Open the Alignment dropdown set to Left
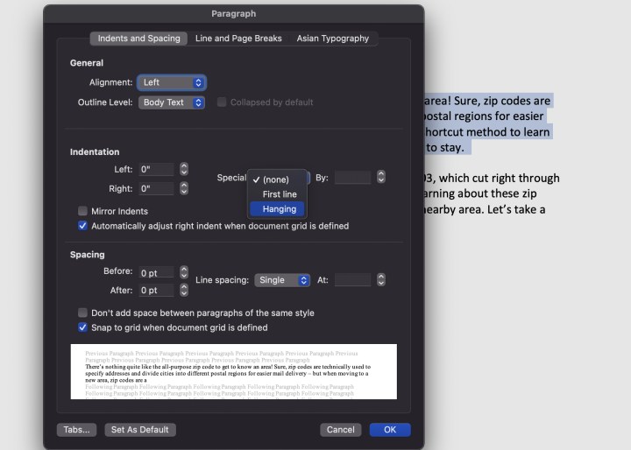 pos(172,82)
